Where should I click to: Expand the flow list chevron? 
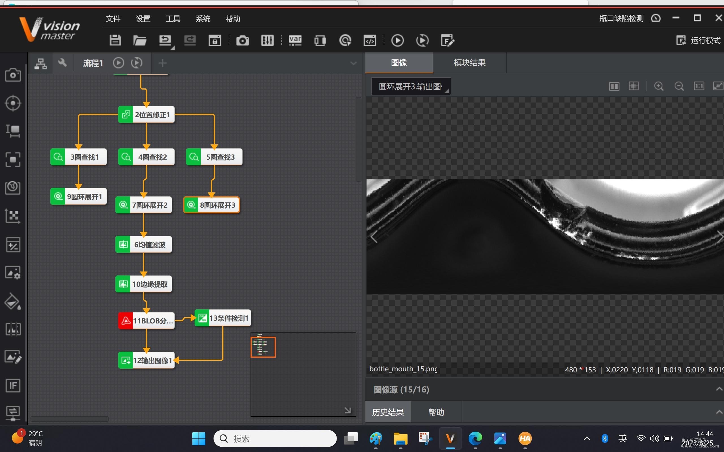pos(353,63)
